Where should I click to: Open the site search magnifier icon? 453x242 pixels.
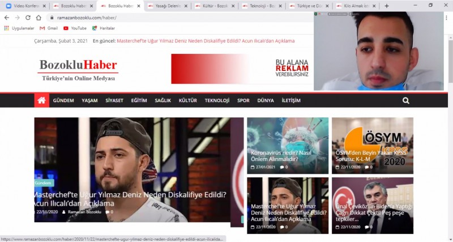tap(405, 100)
